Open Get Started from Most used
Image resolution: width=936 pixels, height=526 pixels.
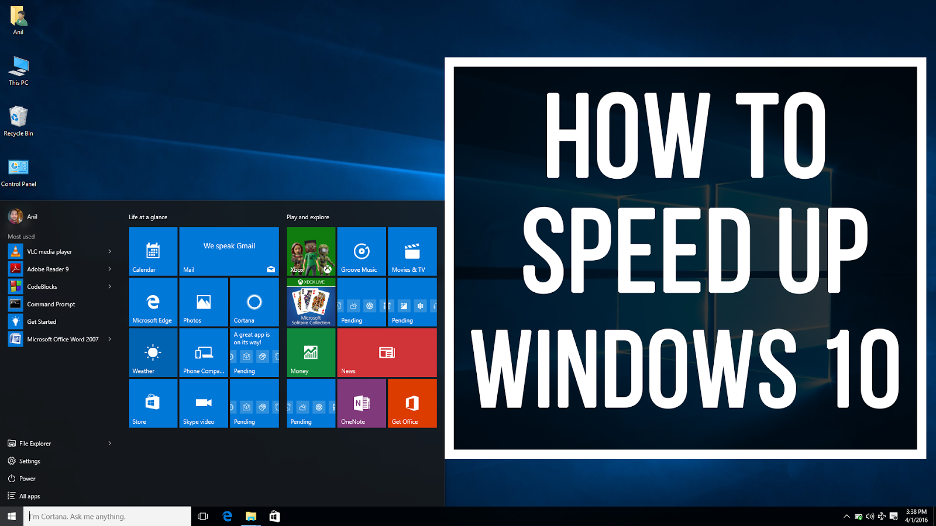coord(59,321)
